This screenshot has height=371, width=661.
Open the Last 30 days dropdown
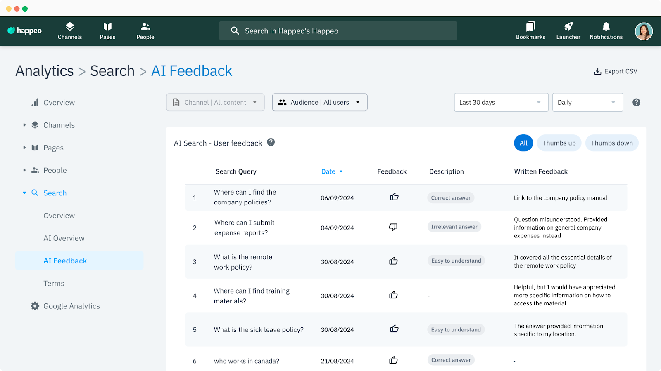coord(501,102)
